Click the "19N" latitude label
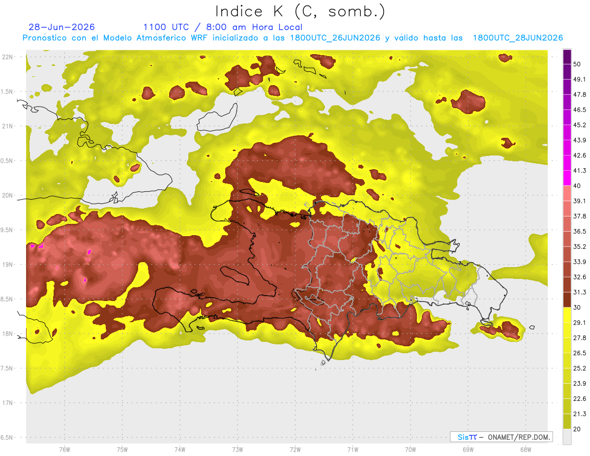Screen dimensions: 590x456 point(8,265)
